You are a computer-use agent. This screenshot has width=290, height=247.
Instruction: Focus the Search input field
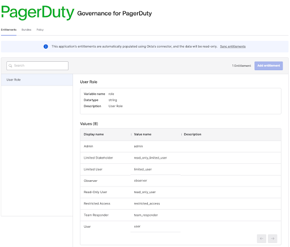tap(37, 66)
